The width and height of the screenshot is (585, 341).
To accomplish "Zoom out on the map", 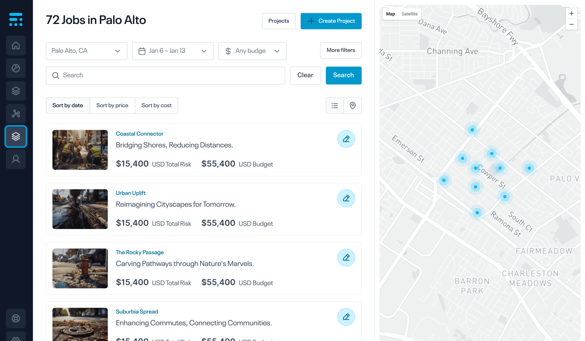I will (571, 25).
